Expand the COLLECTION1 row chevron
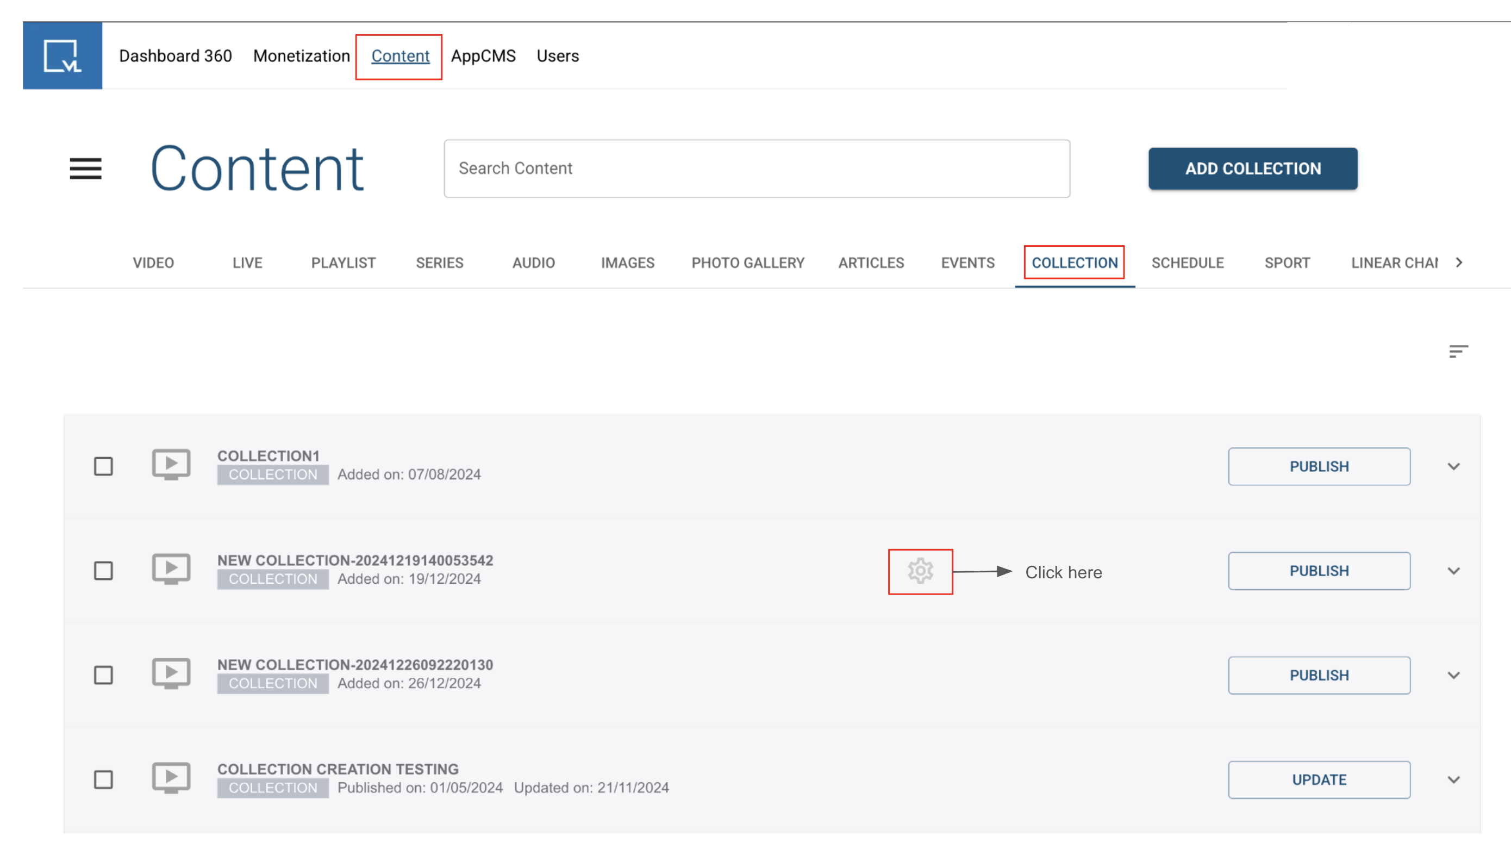This screenshot has height=849, width=1511. [1453, 466]
